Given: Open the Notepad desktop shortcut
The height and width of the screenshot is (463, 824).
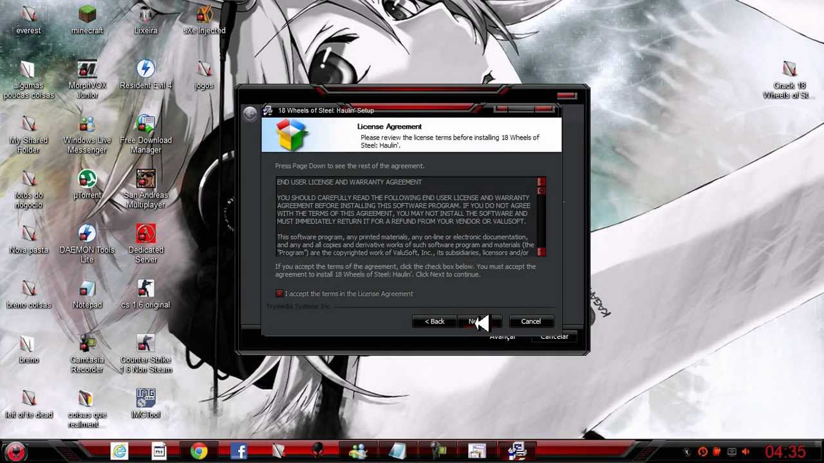Looking at the screenshot, I should tap(87, 295).
